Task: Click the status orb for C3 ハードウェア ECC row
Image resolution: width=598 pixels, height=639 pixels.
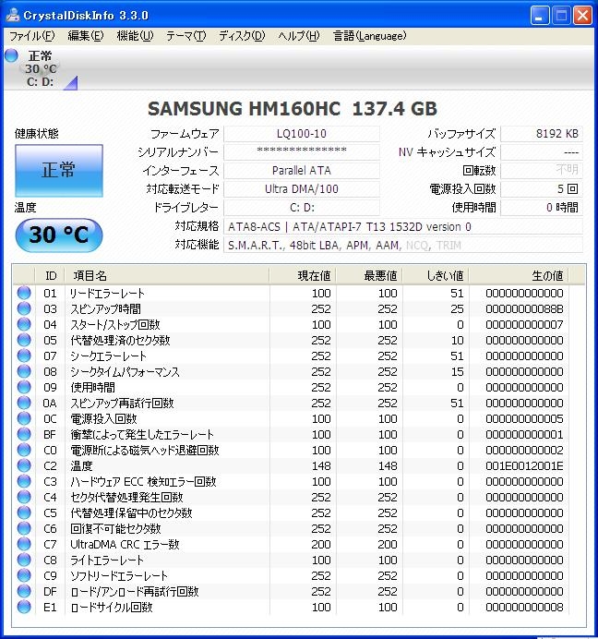Action: 24,481
